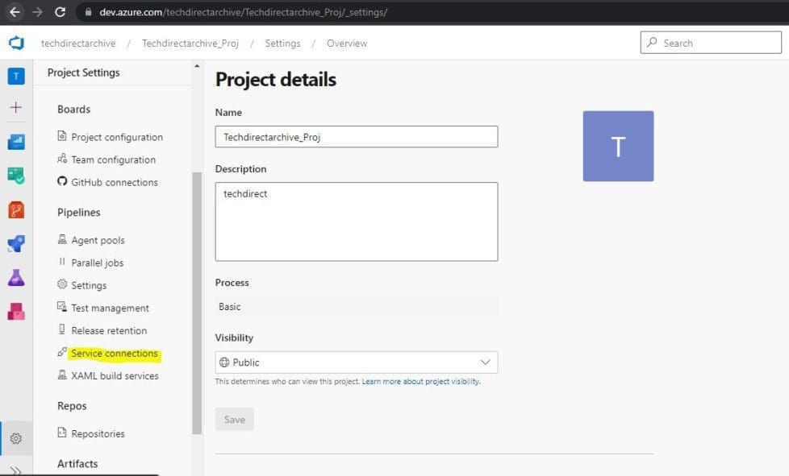Reload the page with browser refresh button
789x476 pixels.
pyautogui.click(x=60, y=12)
